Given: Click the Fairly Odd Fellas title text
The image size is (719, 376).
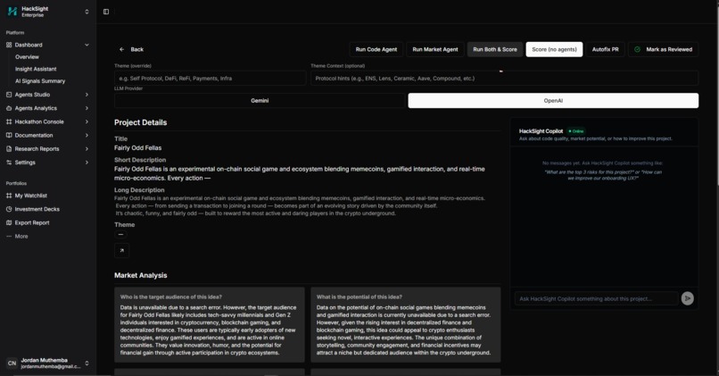Looking at the screenshot, I should click(x=137, y=148).
